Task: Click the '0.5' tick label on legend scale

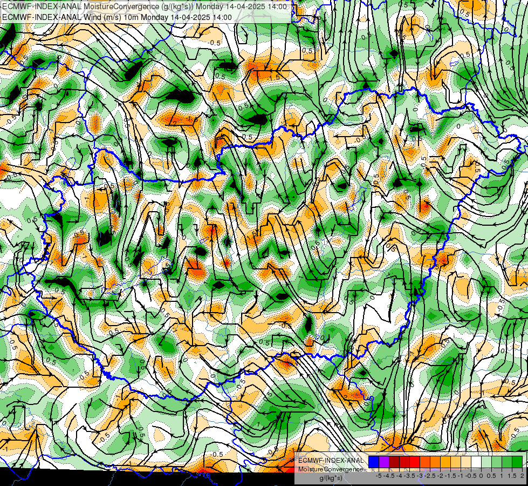Action: (x=491, y=476)
